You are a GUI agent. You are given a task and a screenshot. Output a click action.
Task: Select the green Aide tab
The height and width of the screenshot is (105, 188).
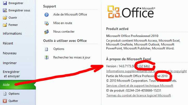(x=6, y=85)
